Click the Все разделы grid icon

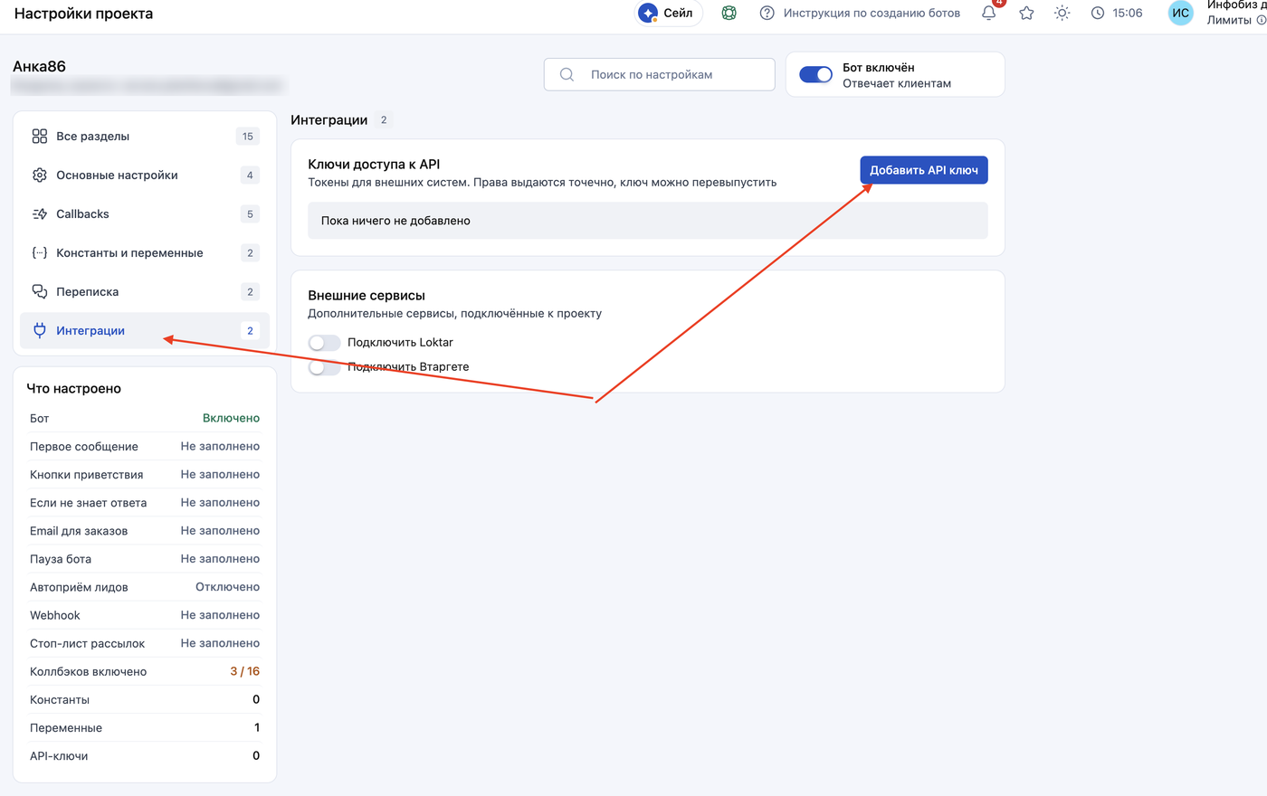click(x=40, y=136)
